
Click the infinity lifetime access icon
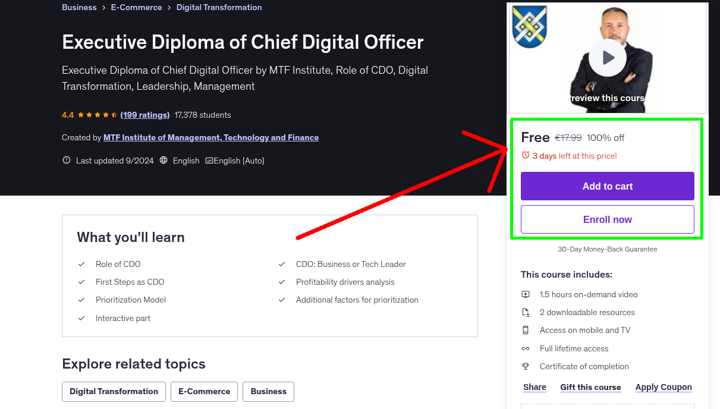526,348
